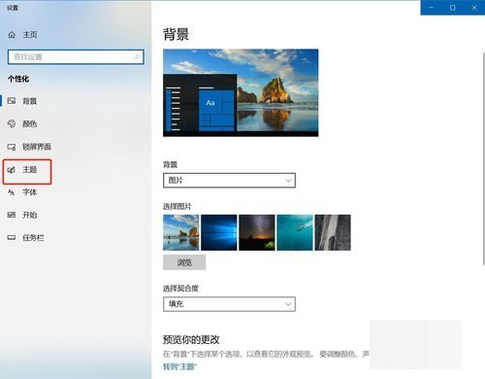Choose the underwater swimmer wallpaper thumbnail
The image size is (485, 379).
click(295, 232)
